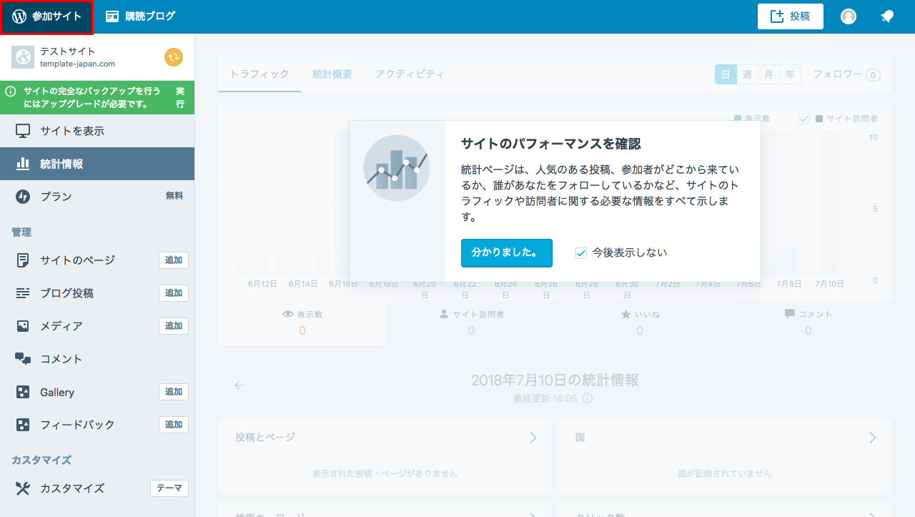Click the speech bubbles icon for コメント
915x517 pixels.
tap(23, 359)
